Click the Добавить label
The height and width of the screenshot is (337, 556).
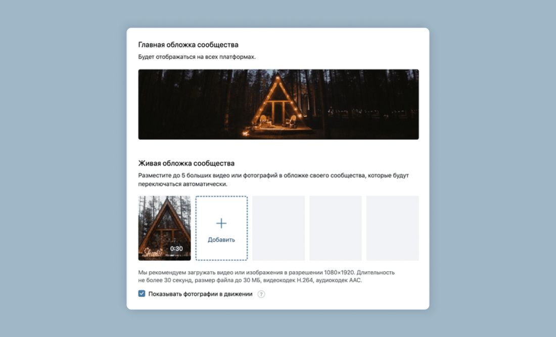coord(221,240)
